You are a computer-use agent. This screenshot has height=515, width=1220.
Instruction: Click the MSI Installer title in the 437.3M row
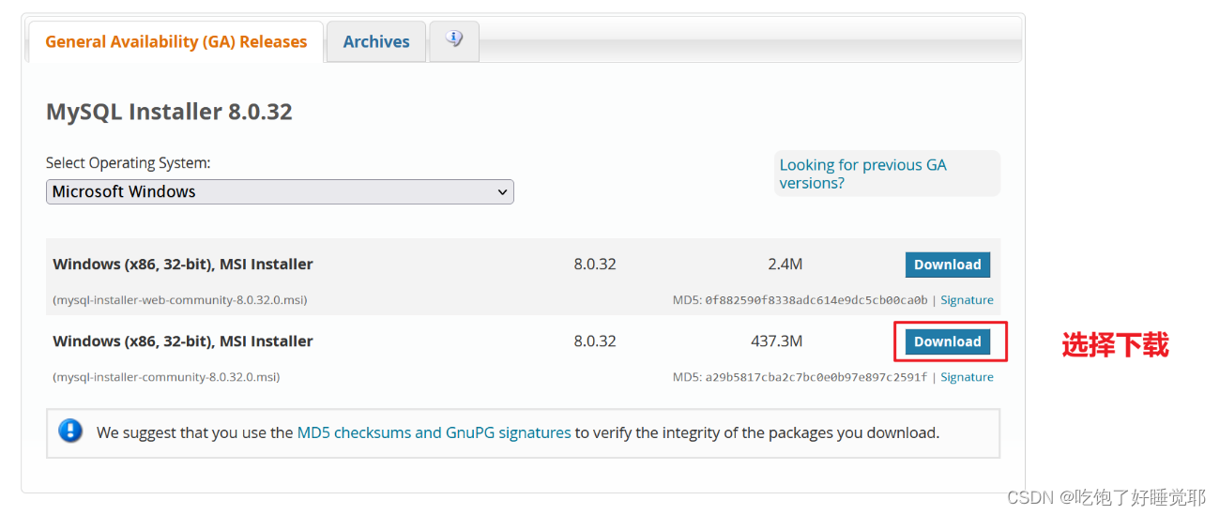click(183, 341)
